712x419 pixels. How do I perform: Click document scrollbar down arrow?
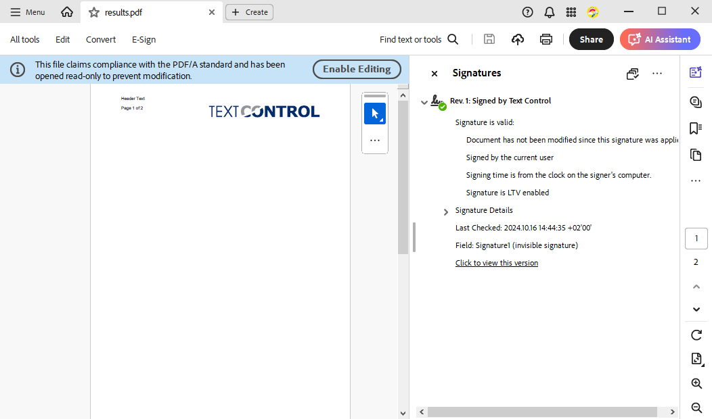pyautogui.click(x=403, y=413)
